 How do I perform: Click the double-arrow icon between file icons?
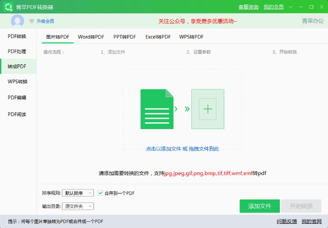(187, 109)
